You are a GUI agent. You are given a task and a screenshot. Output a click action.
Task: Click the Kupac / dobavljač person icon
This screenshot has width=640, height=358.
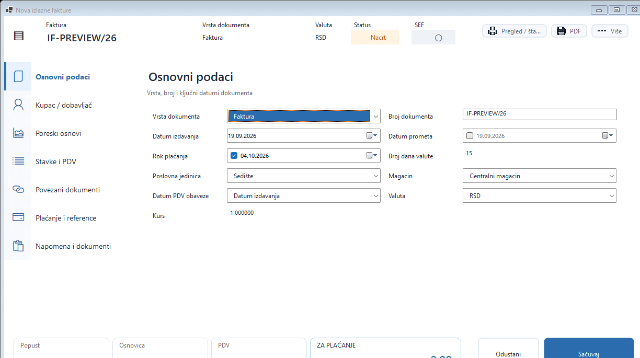click(18, 105)
